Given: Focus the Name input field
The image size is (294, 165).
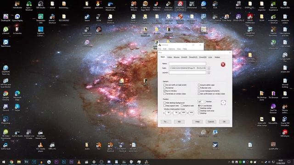Looking at the screenshot, I should coord(187,64).
